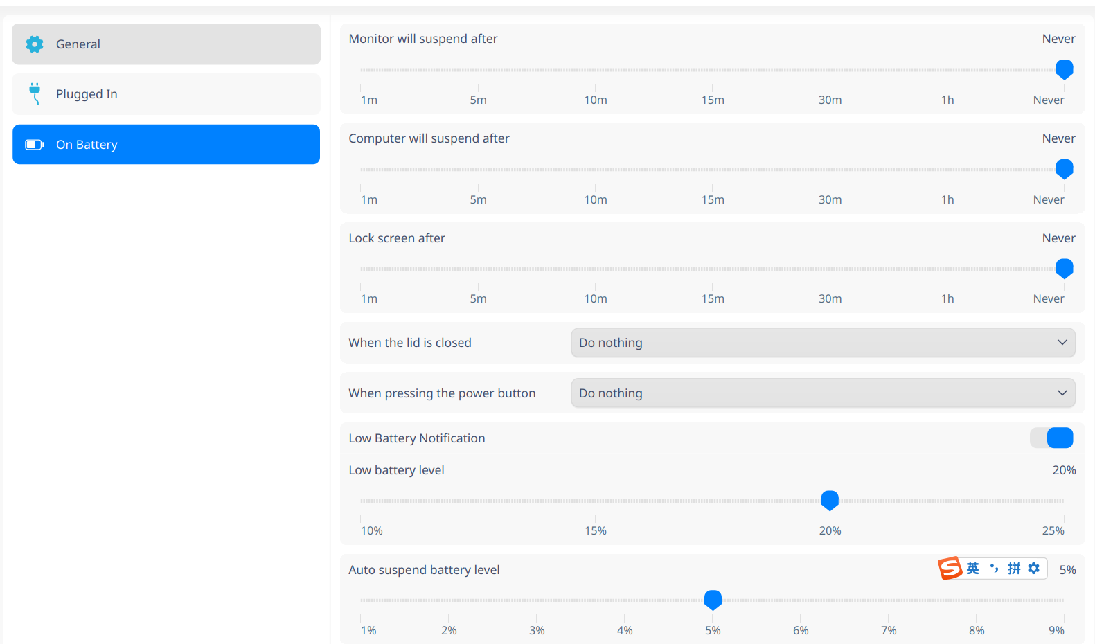Set auto suspend battery level to 3%
The height and width of the screenshot is (644, 1095).
[x=537, y=600]
